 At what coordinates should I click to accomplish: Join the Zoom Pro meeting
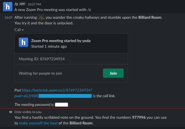tap(113, 73)
